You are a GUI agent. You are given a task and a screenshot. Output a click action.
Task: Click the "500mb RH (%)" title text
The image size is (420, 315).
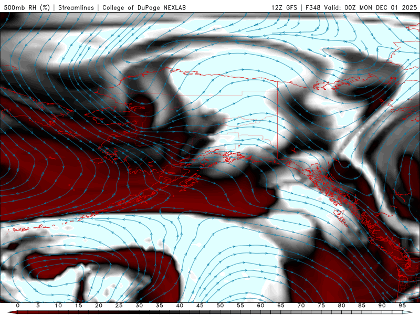click(x=27, y=8)
